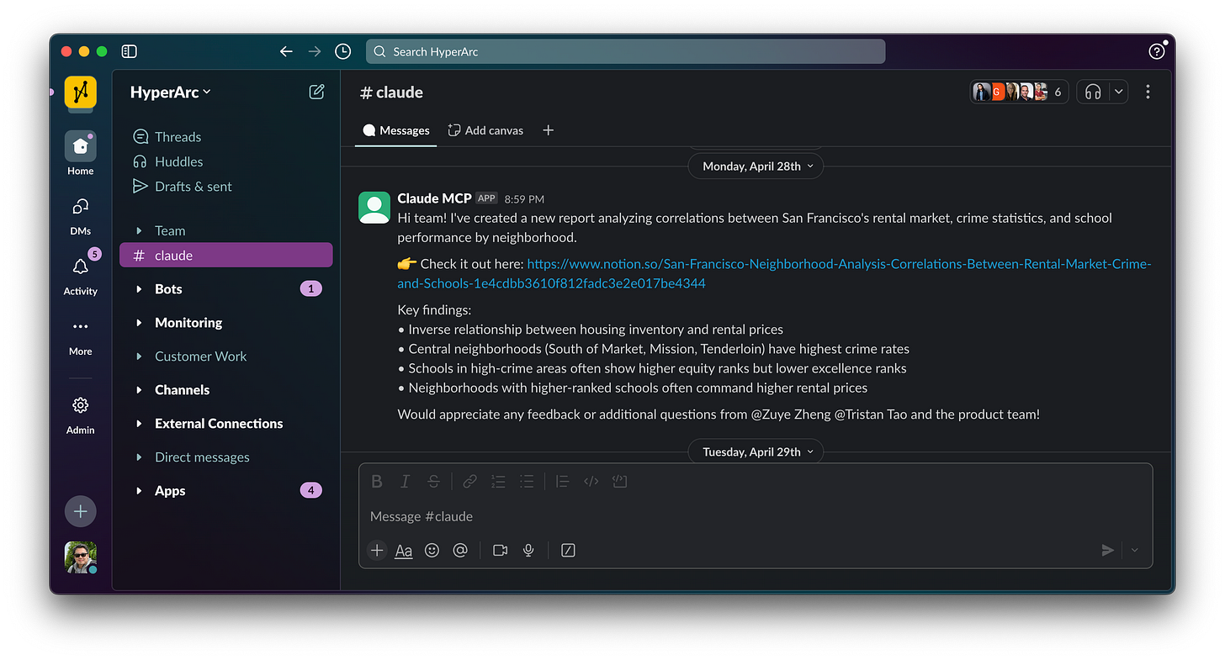Viewport: 1225px width, 660px height.
Task: Insert a code block in composer
Action: pos(620,481)
